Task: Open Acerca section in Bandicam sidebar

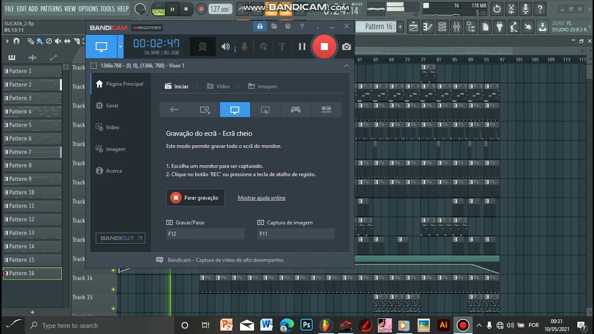Action: click(109, 171)
